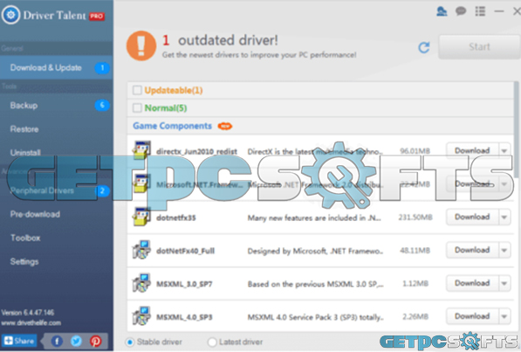This screenshot has width=521, height=352.
Task: Open the user account icon
Action: (x=442, y=11)
